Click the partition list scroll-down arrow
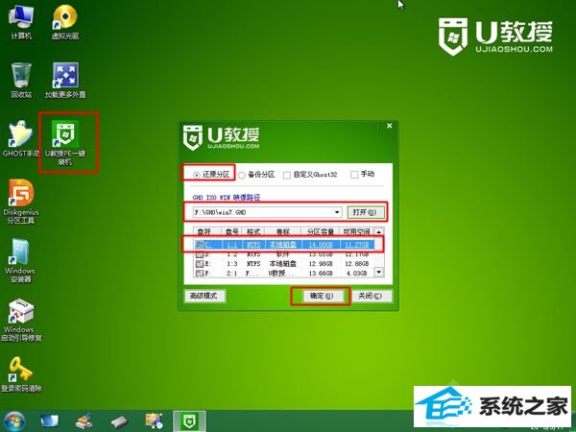This screenshot has width=576, height=432. (379, 273)
